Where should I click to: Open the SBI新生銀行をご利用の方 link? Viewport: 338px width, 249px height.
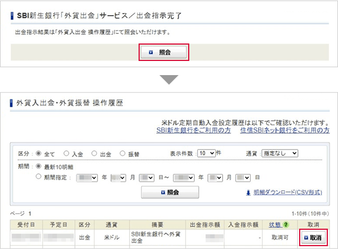194,130
